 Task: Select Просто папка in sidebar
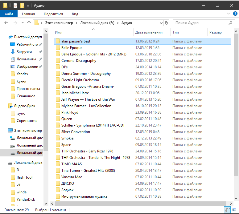click(28, 89)
